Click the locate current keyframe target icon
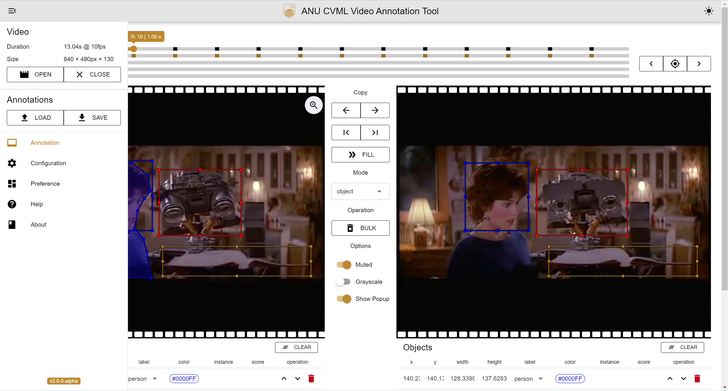The width and height of the screenshot is (728, 391). point(675,64)
